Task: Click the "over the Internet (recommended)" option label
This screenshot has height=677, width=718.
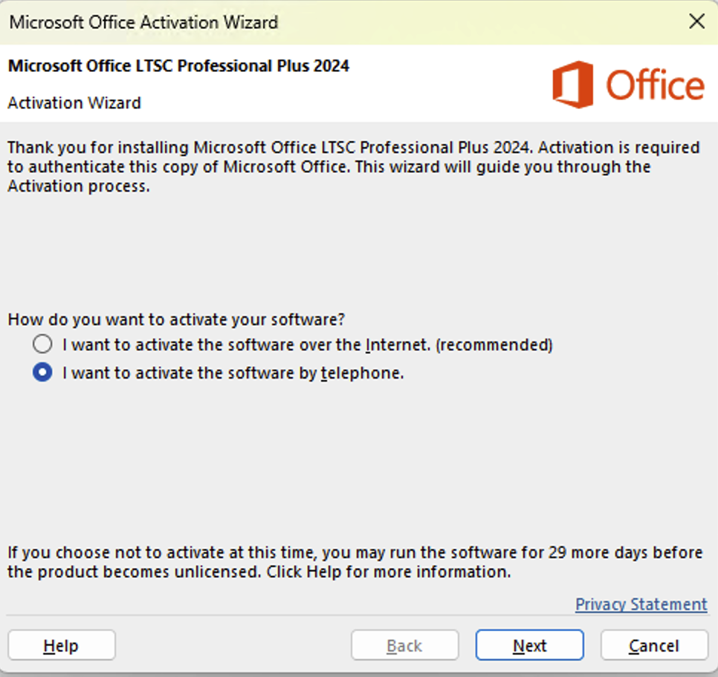Action: [308, 344]
